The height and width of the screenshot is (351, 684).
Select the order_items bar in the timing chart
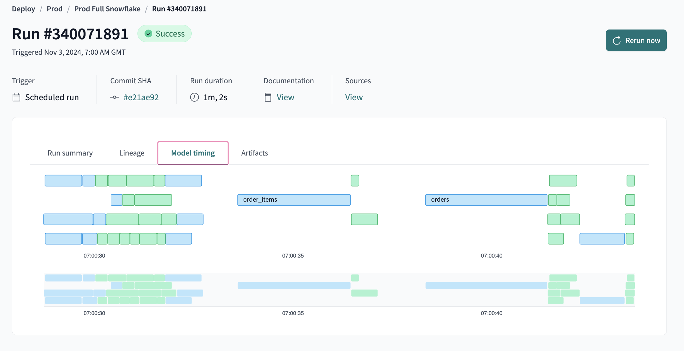point(294,200)
